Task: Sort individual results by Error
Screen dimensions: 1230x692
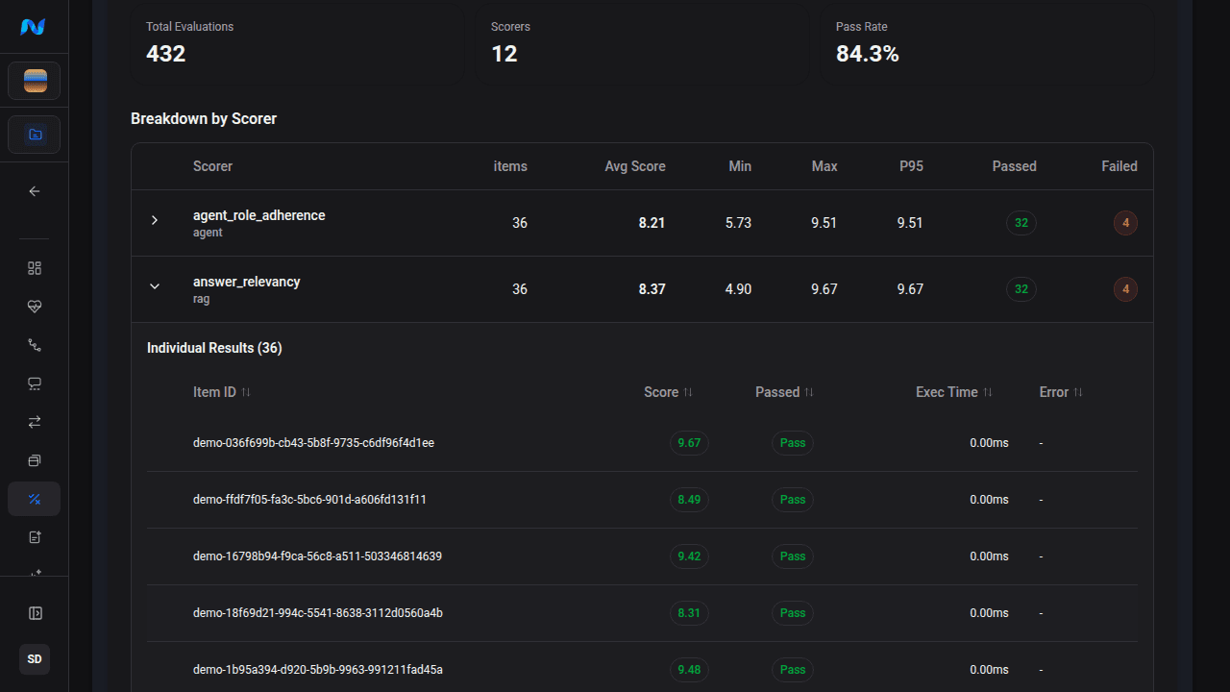Action: tap(1061, 392)
